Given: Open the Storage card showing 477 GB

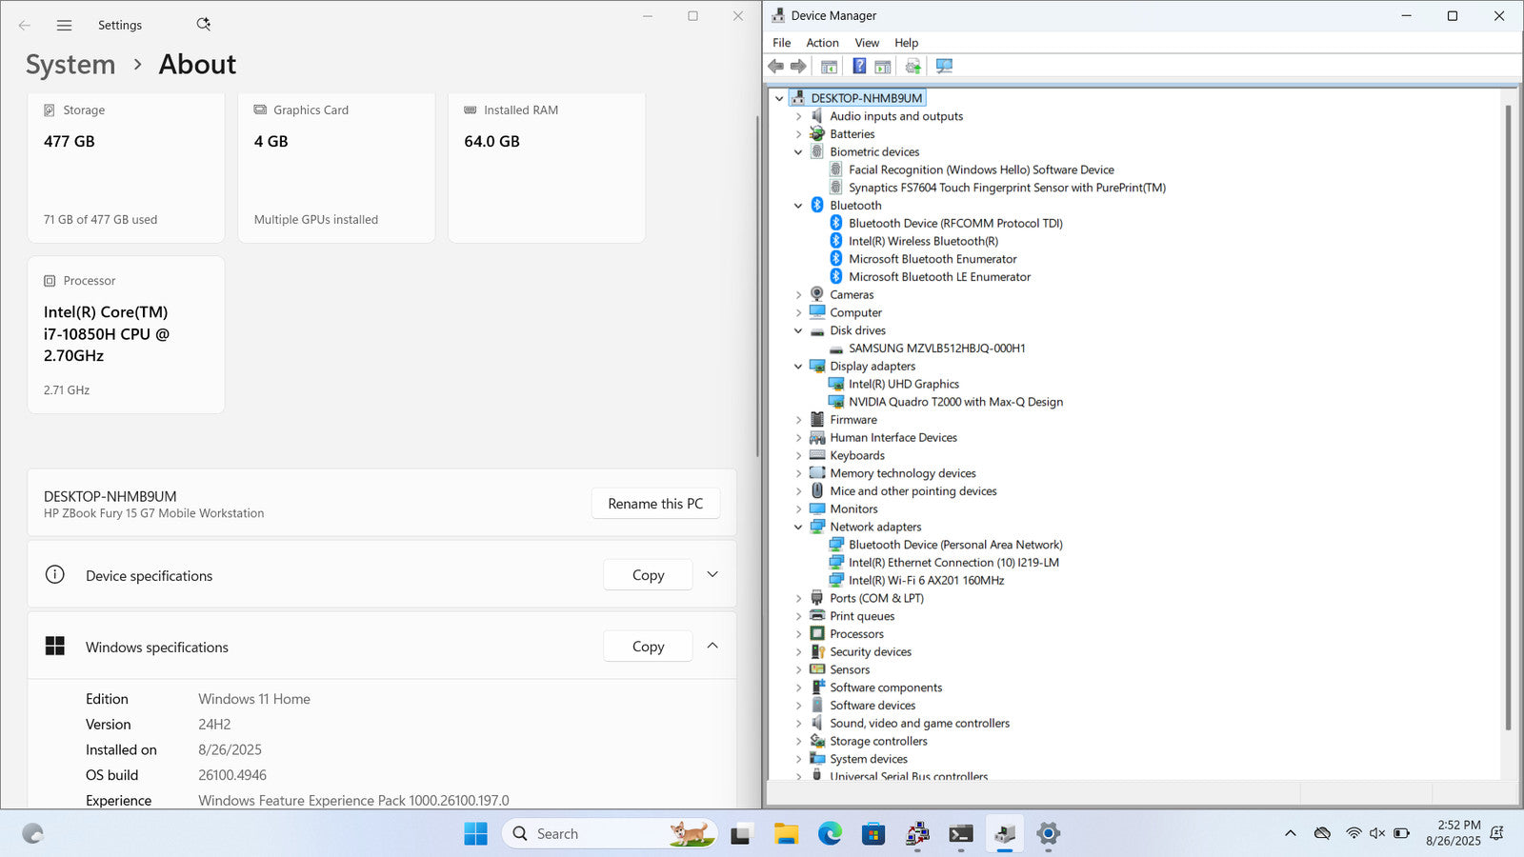Looking at the screenshot, I should (127, 168).
